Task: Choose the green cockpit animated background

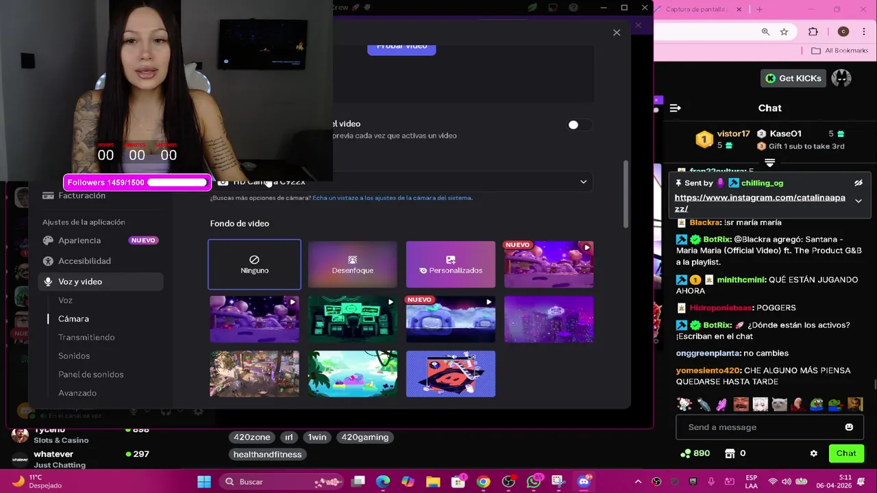Action: click(x=352, y=319)
